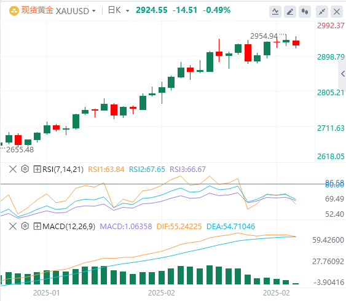346x301 pixels.
Task: Open MACD indicator settings hexagon icon
Action: coord(25,226)
